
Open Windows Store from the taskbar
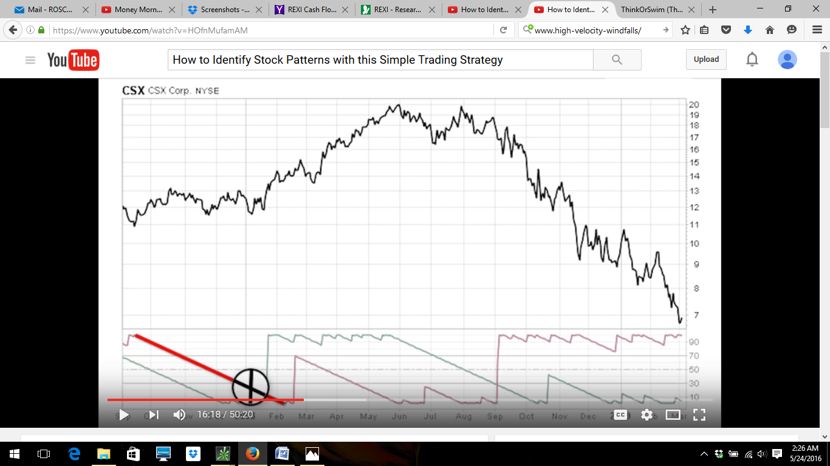pyautogui.click(x=134, y=454)
